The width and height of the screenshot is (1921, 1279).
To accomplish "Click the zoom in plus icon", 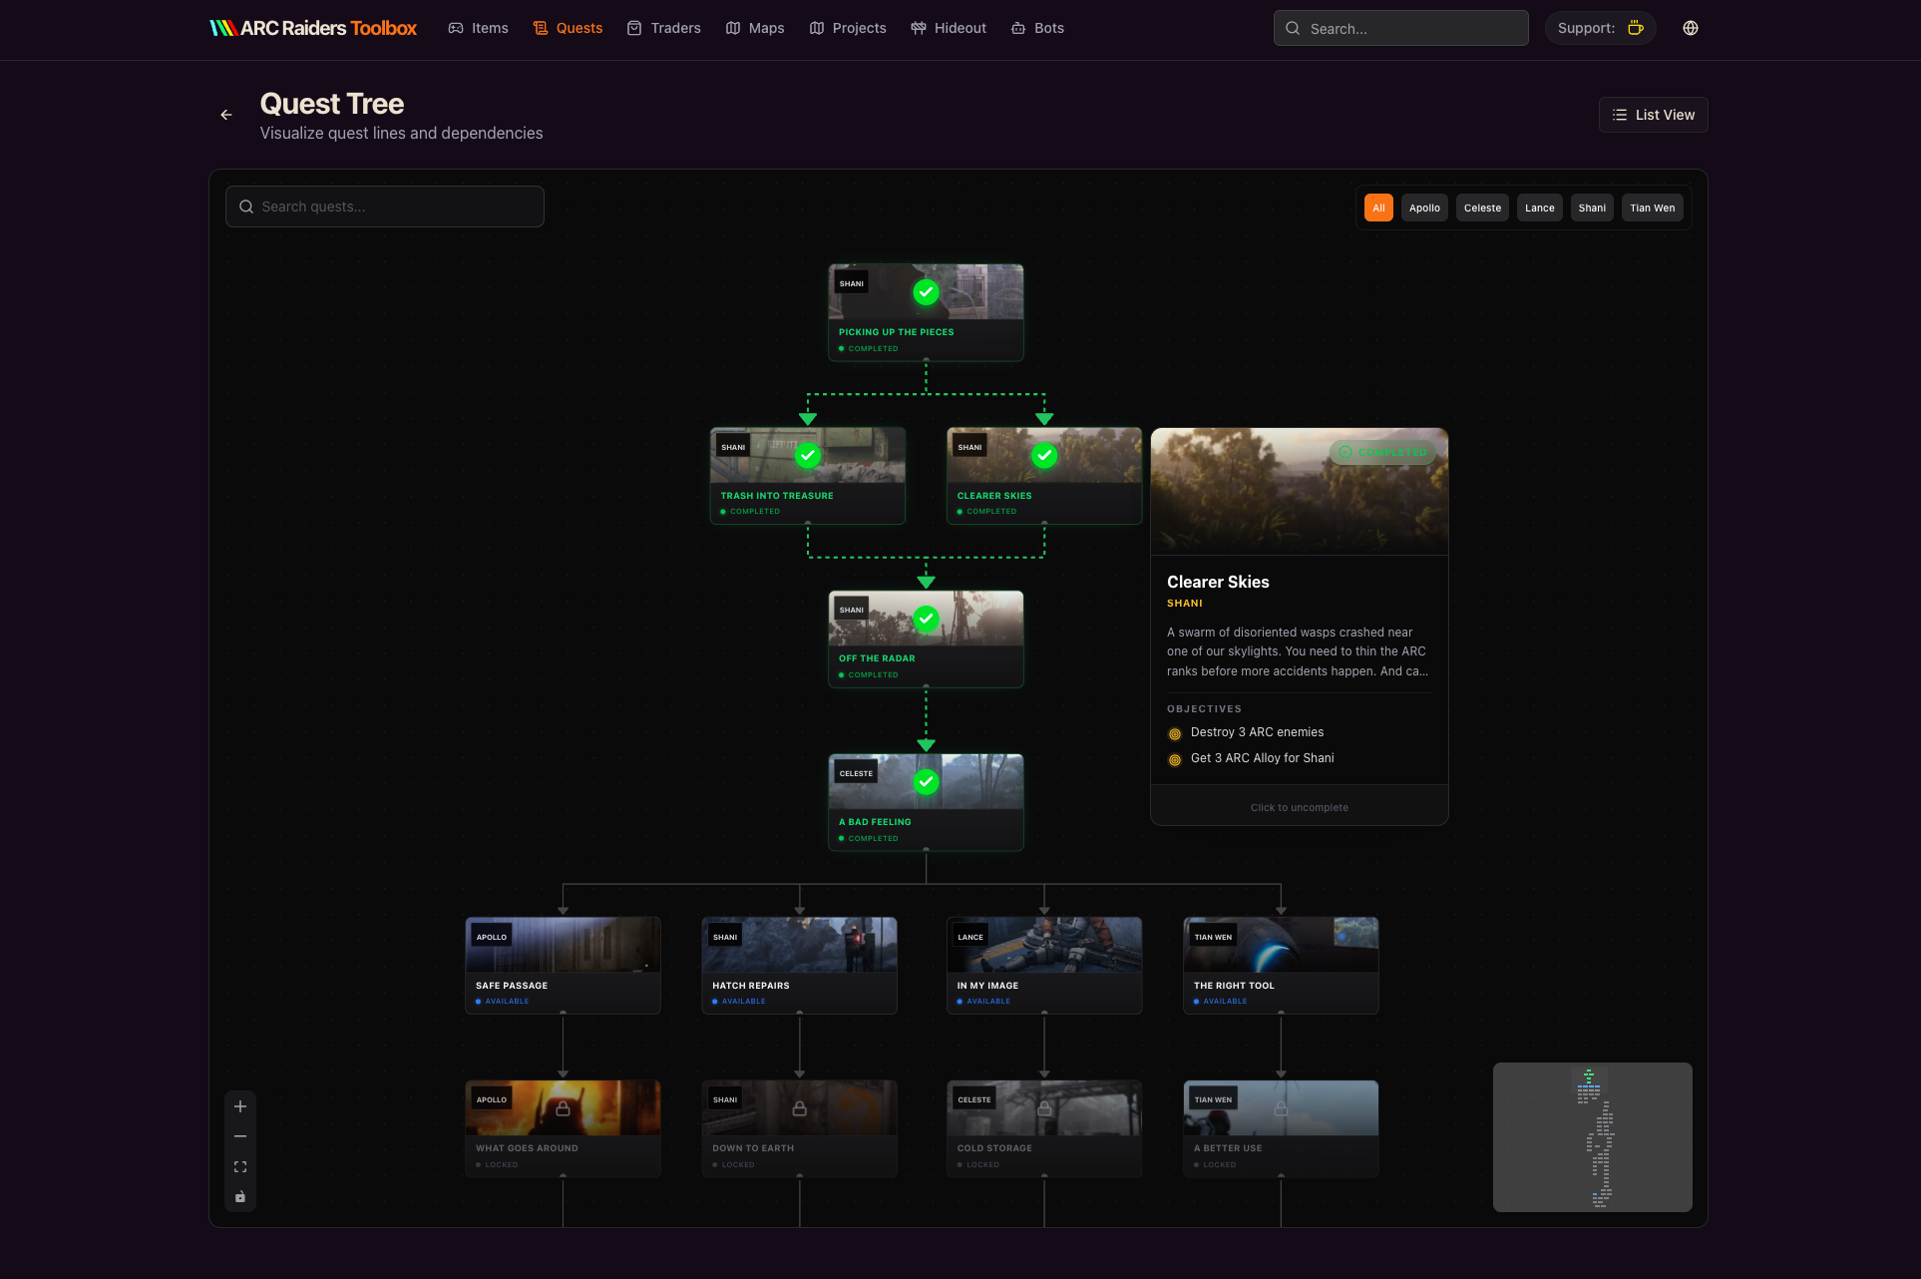I will [x=240, y=1106].
